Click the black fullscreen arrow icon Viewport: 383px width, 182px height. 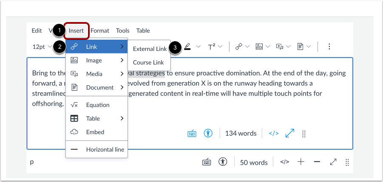(x=333, y=162)
